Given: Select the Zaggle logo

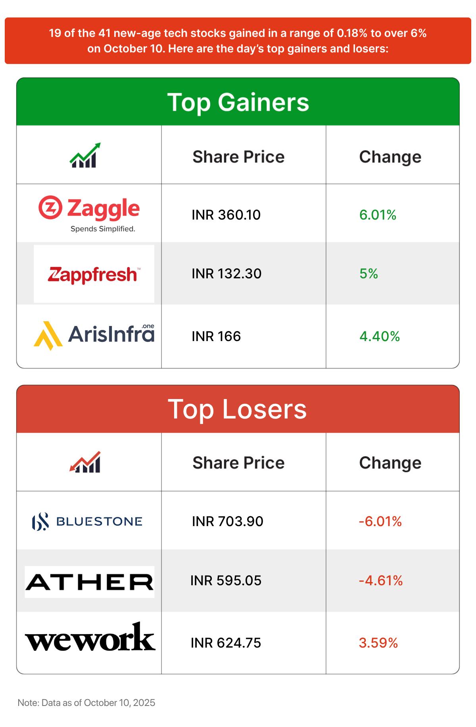Looking at the screenshot, I should (x=89, y=213).
